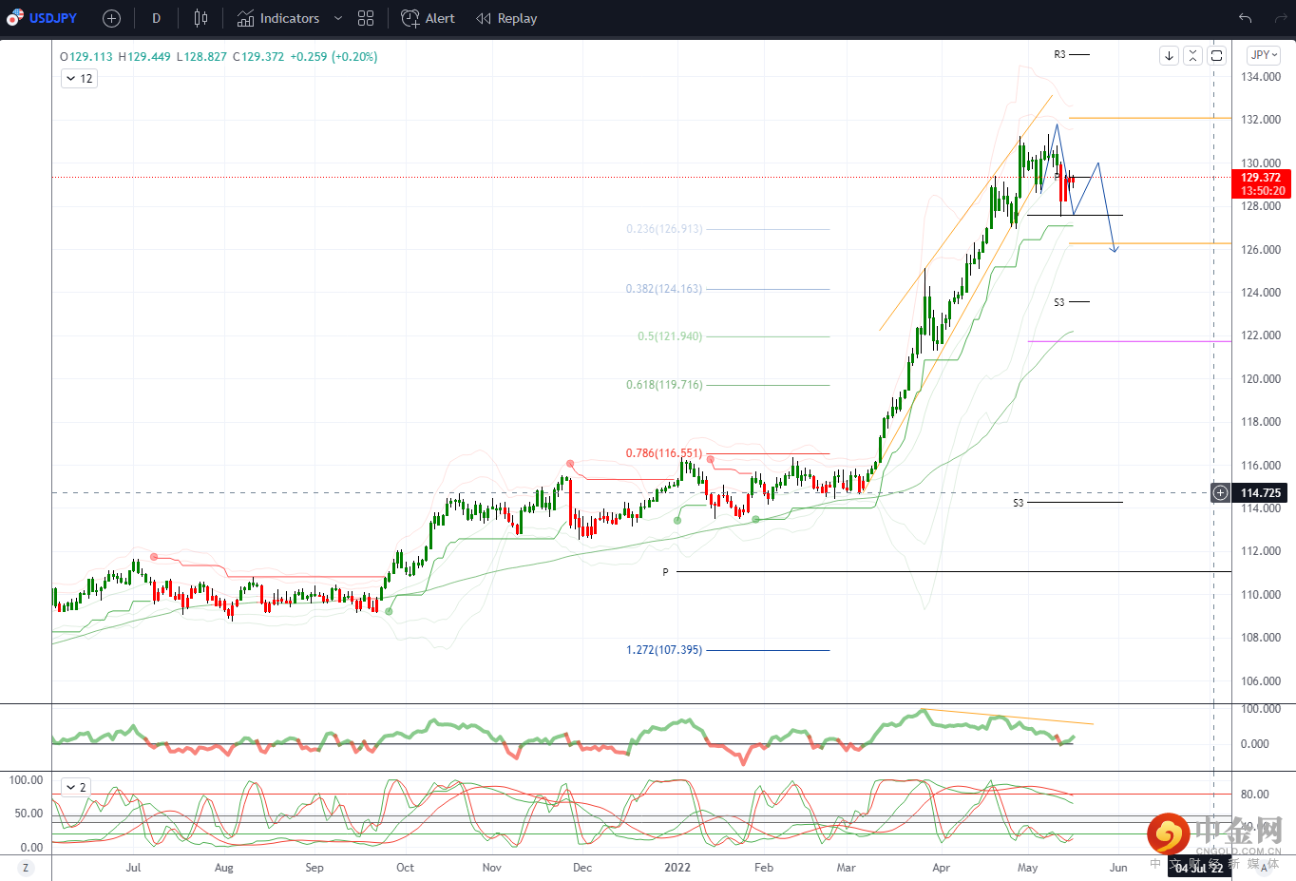Click the plus button at price 114.725

click(x=1220, y=492)
